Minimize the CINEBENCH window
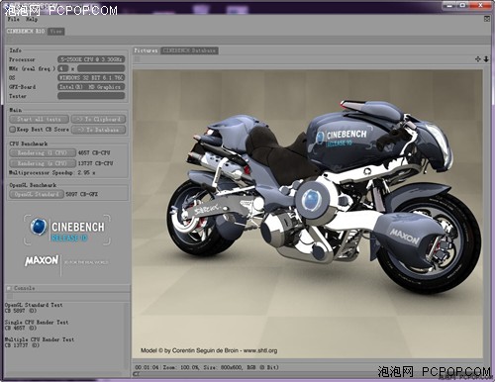Screen dimensions: 495x382 (450, 5)
